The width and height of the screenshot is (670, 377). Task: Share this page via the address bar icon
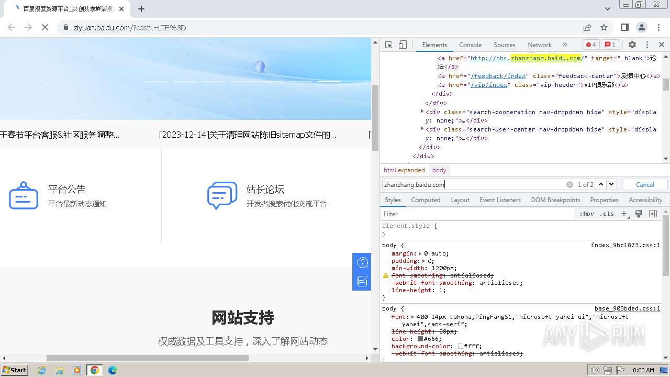[x=587, y=27]
